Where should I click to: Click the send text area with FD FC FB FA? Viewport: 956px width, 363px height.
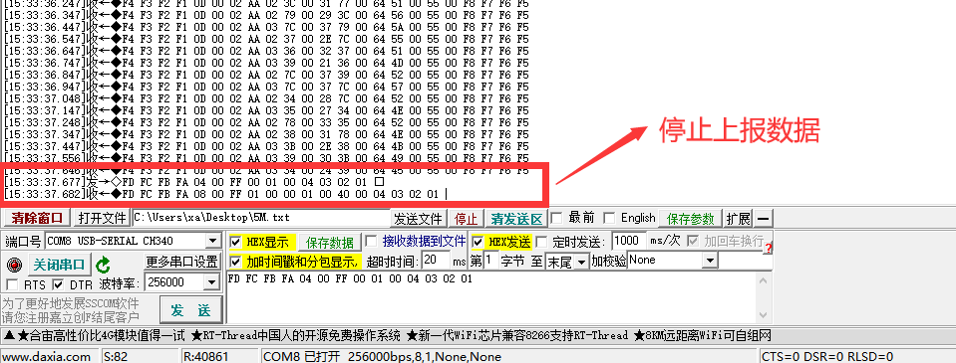490,297
